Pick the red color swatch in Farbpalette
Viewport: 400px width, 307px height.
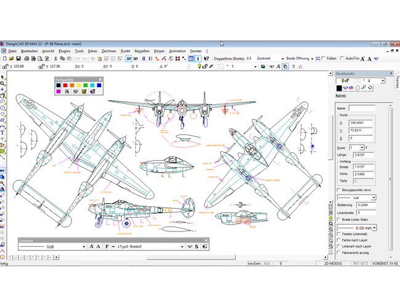(65, 85)
